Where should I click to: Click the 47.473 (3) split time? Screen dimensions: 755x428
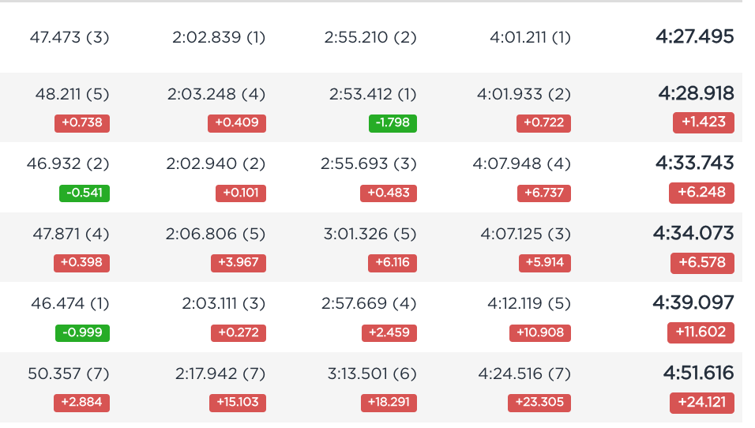tap(71, 38)
